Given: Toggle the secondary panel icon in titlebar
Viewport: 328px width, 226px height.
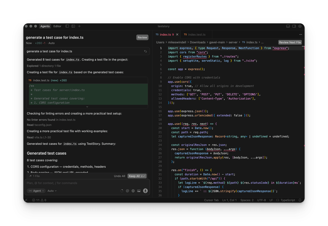Looking at the screenshot, I should [73, 26].
